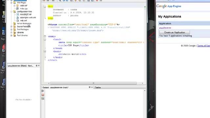
Task: Click Output panel scroll up arrow
Action: (x=145, y=91)
